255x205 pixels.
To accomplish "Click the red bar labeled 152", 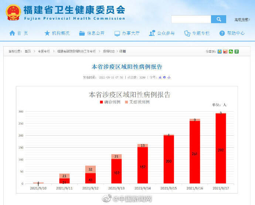I will pos(143,165).
